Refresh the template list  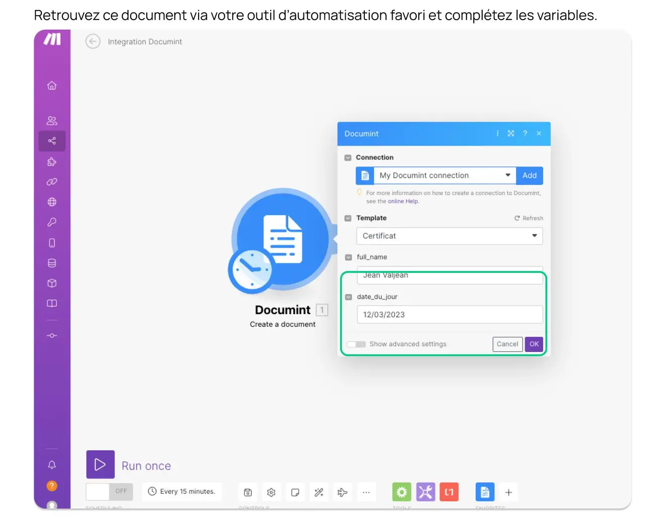[x=529, y=218]
